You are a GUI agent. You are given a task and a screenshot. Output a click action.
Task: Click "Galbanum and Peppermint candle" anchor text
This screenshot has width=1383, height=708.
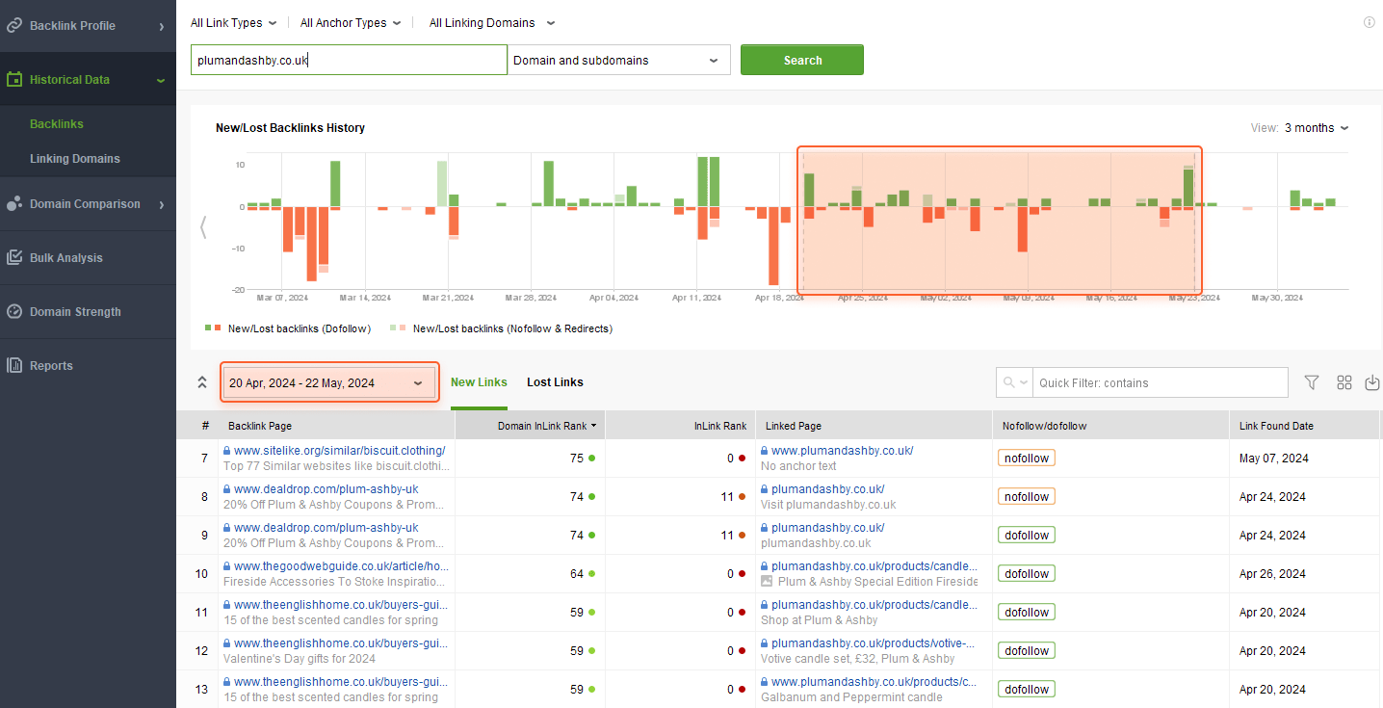click(851, 697)
